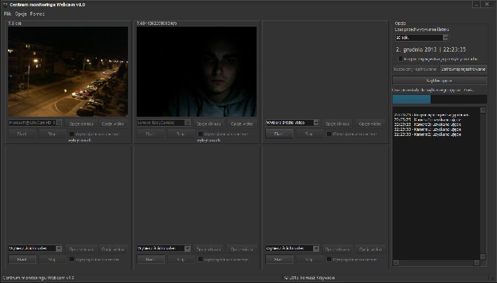Click Opcje obrazu for the LifeCam camera
The width and height of the screenshot is (497, 283).
point(81,124)
